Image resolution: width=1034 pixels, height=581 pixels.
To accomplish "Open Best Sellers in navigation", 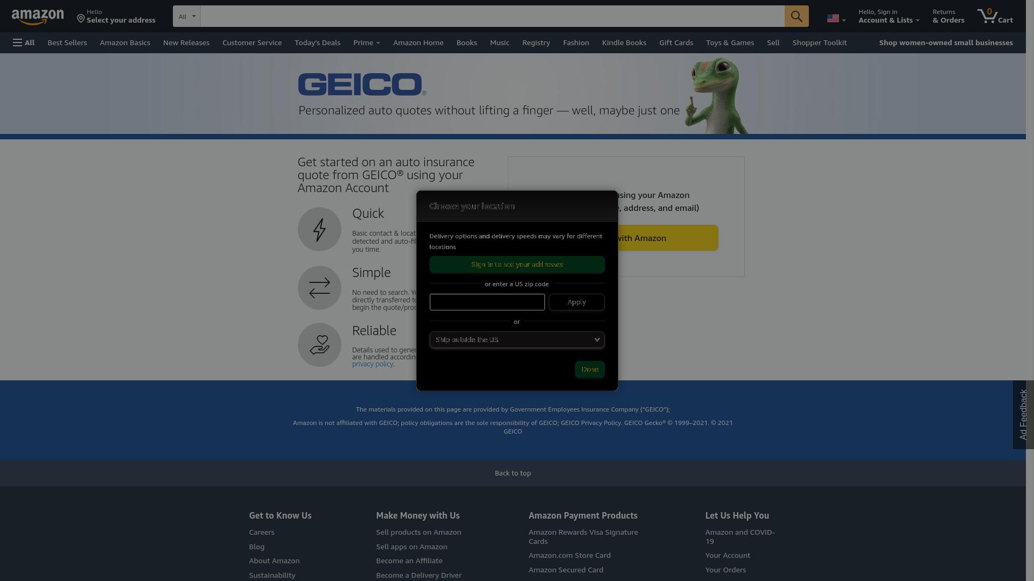I will click(x=67, y=42).
